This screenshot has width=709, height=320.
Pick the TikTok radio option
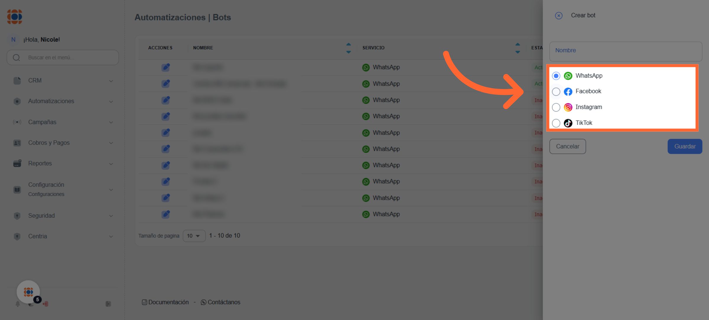pyautogui.click(x=556, y=123)
